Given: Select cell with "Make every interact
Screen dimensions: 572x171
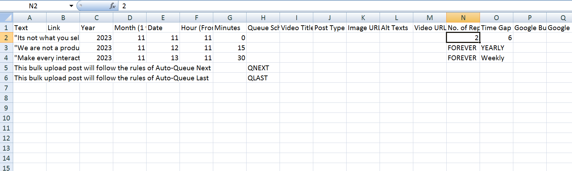Looking at the screenshot, I should (x=46, y=58).
